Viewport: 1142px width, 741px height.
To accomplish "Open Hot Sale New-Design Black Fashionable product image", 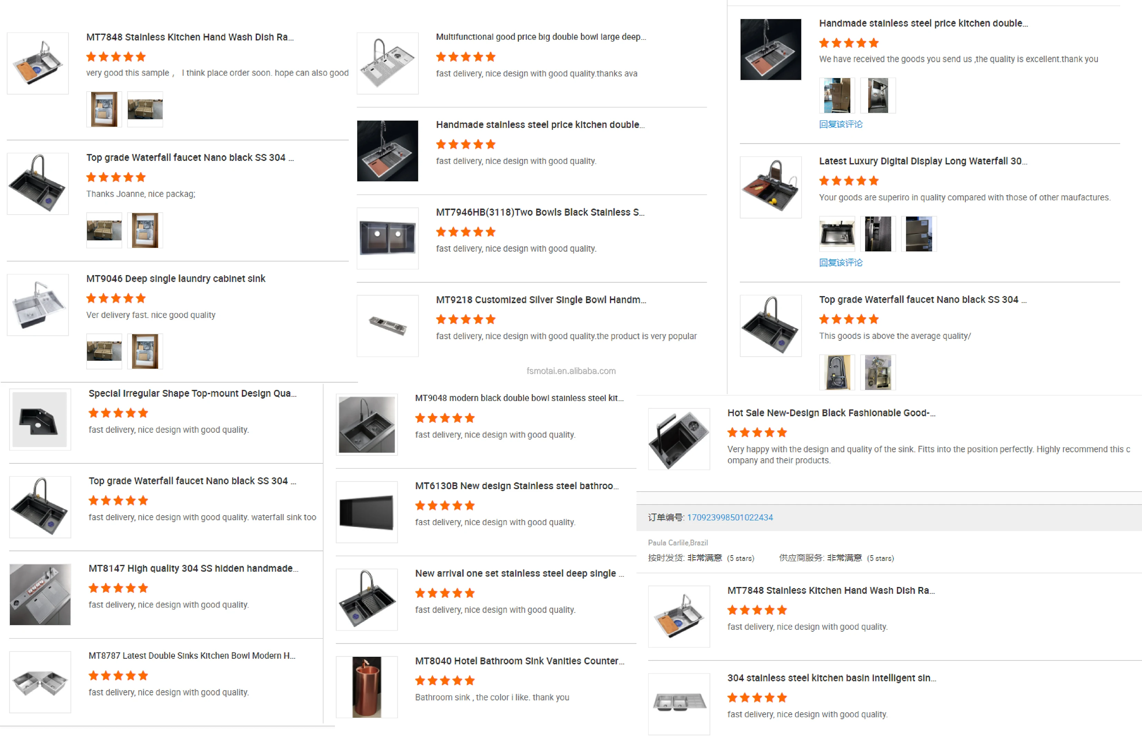I will click(679, 439).
